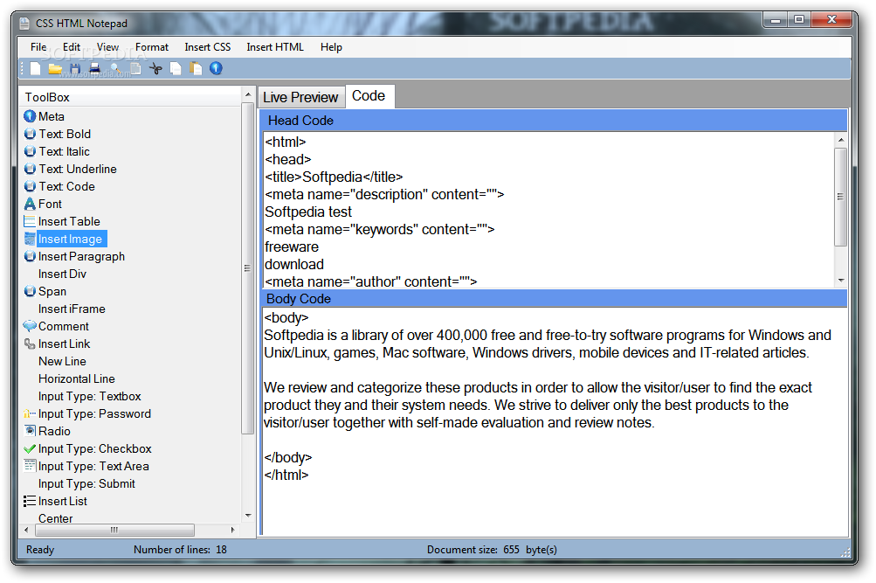Switch to the Live Preview tab
Screen dimensions: 876x583
point(300,97)
